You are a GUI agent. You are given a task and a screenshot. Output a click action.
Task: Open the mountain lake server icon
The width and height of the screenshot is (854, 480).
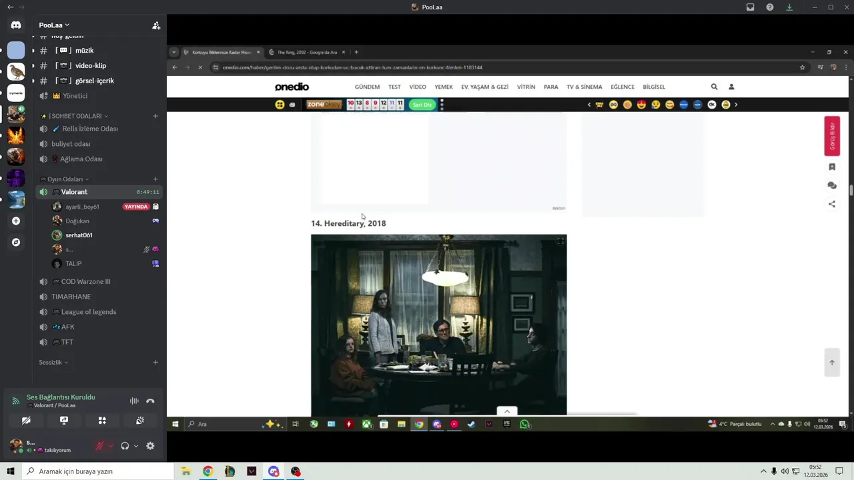pos(16,199)
